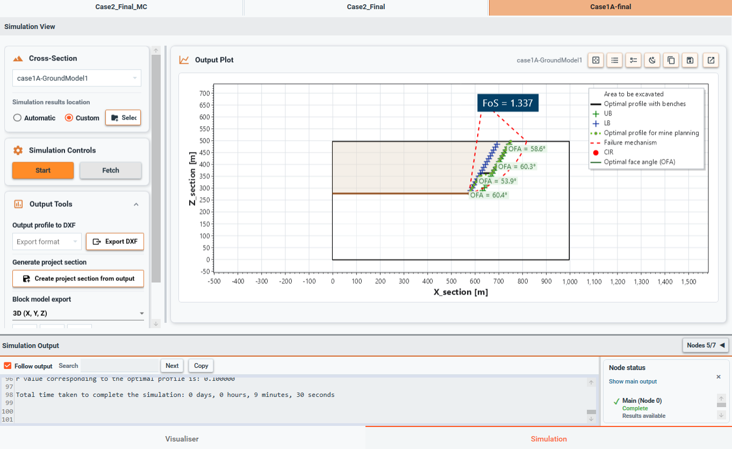Click the Show main output link
Screen dimensions: 732x449
pos(633,381)
